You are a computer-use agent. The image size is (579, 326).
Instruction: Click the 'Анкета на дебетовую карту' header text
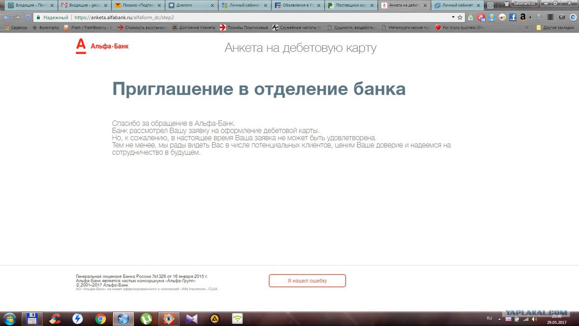[x=300, y=48]
